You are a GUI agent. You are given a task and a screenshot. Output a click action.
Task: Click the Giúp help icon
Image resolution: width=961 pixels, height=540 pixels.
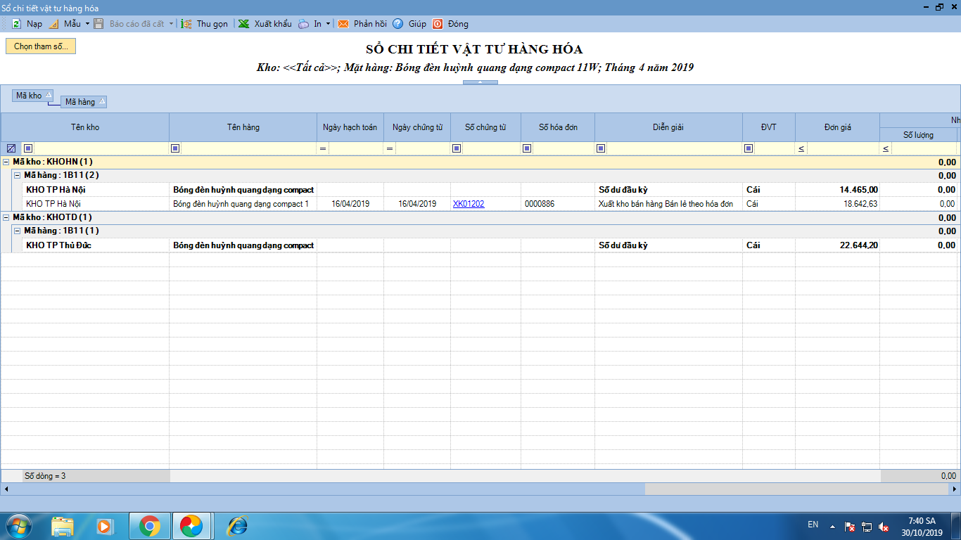tap(398, 24)
